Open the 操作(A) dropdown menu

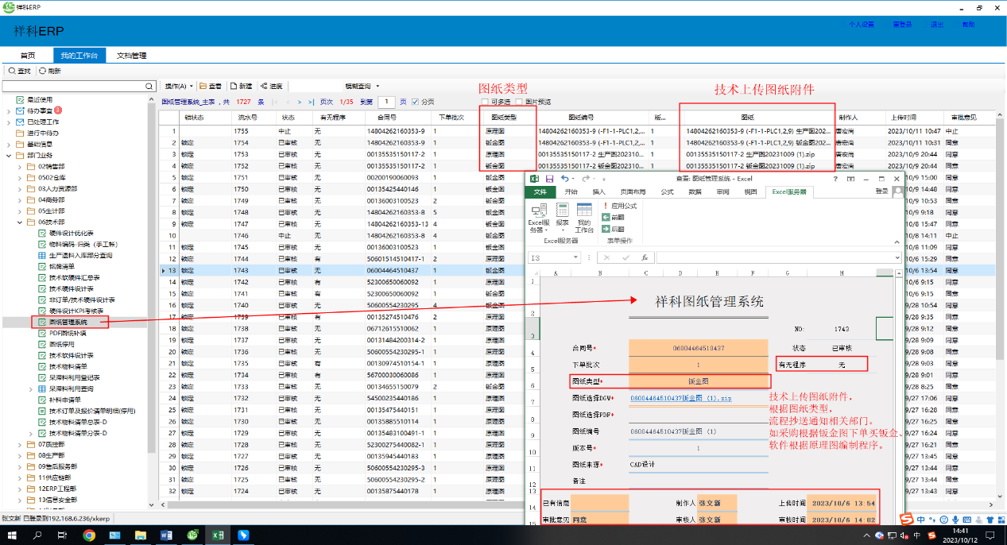(x=178, y=86)
